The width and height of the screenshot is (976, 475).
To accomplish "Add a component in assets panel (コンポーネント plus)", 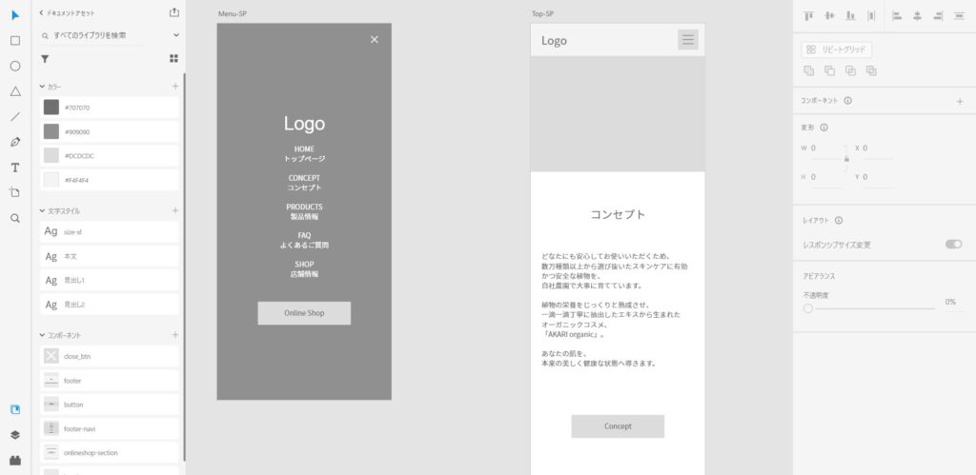I will (x=175, y=335).
